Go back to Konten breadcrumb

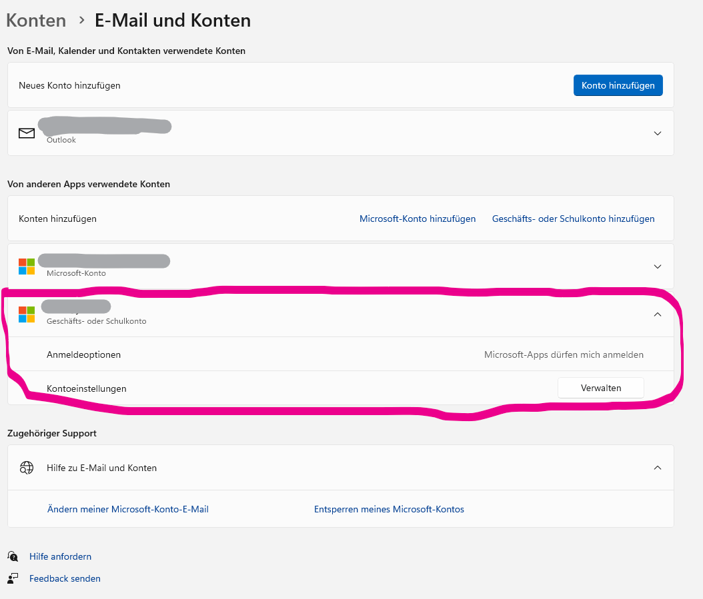36,21
